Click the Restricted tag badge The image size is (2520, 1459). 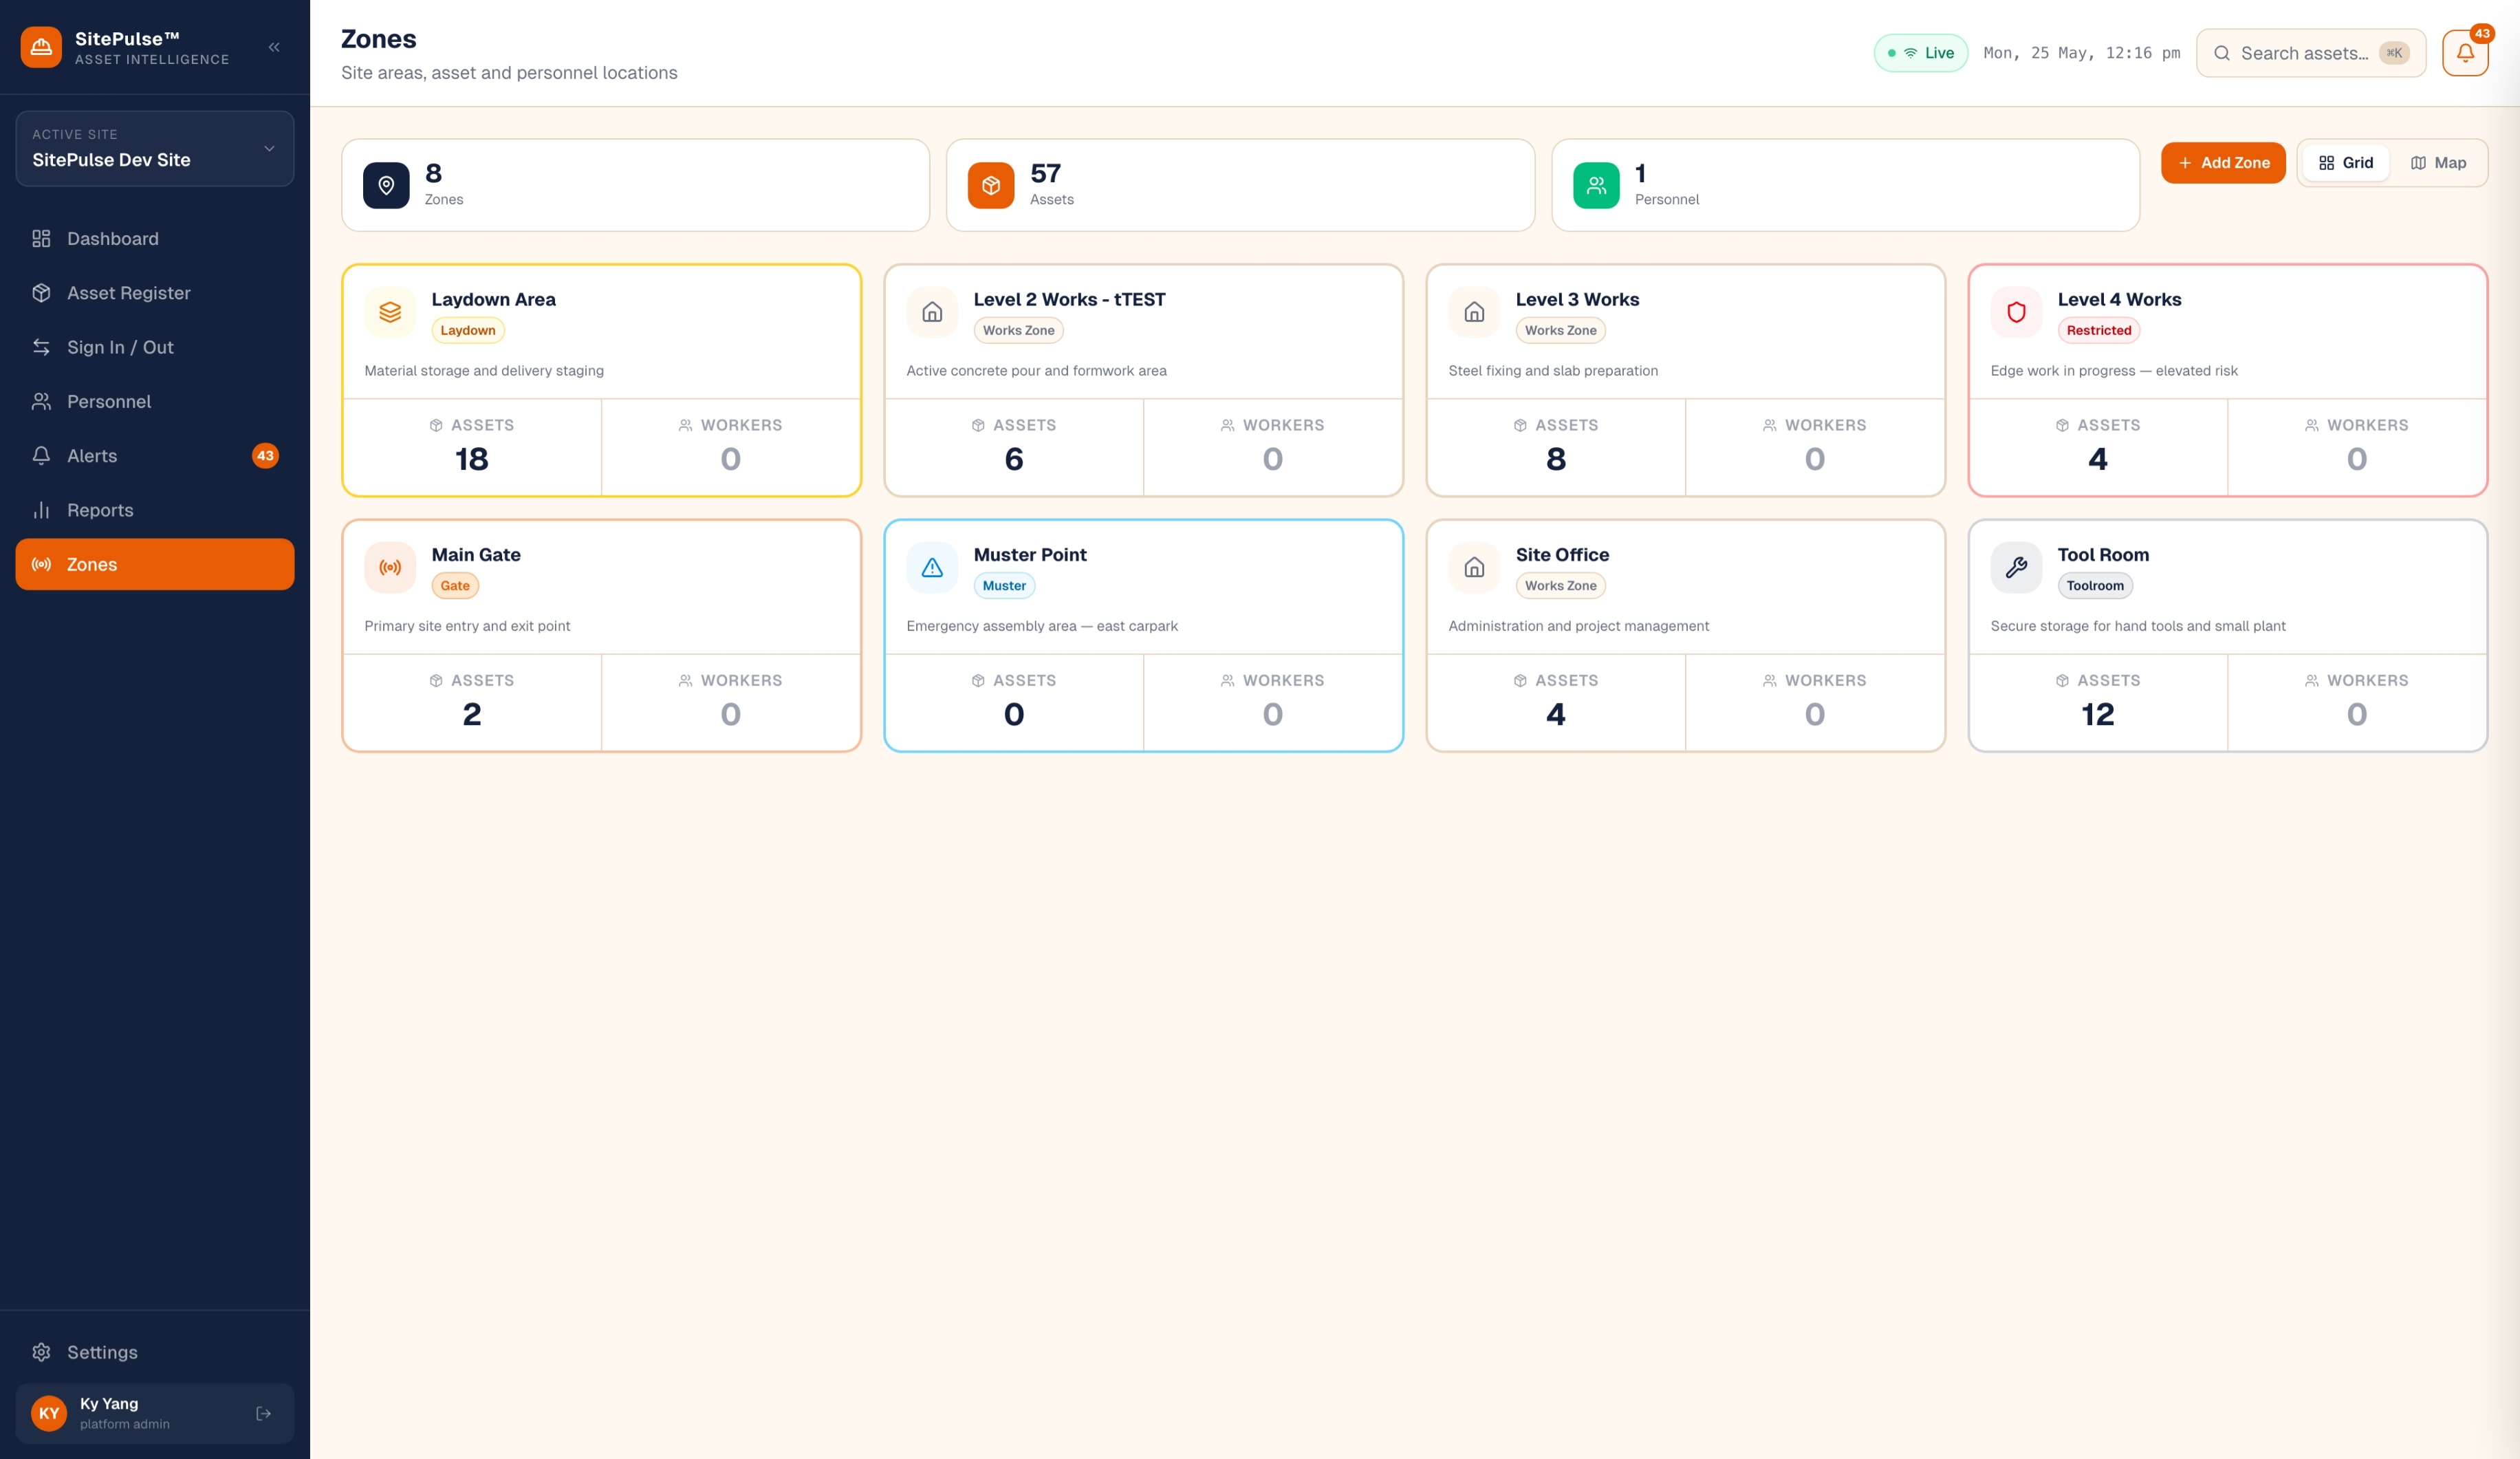tap(2098, 330)
